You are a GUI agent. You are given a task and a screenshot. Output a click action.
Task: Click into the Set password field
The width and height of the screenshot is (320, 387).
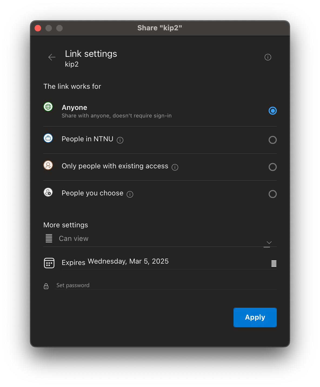point(165,286)
